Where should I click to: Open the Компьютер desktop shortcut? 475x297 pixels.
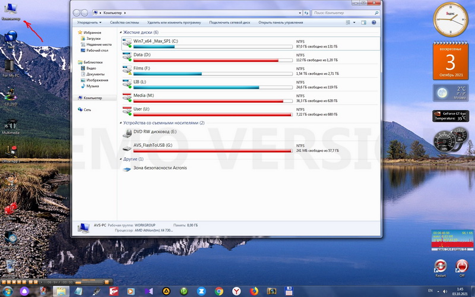[11, 12]
